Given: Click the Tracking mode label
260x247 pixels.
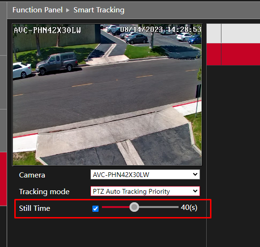Looking at the screenshot, I should click(x=44, y=192).
